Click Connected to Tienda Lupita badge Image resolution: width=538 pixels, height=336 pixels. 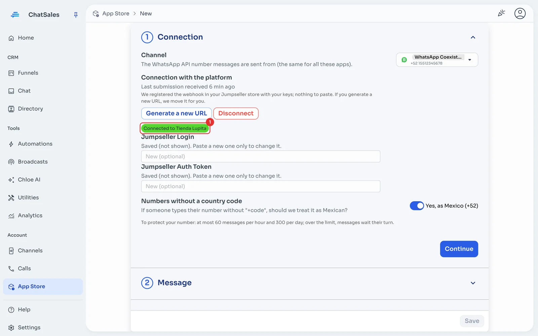(175, 128)
